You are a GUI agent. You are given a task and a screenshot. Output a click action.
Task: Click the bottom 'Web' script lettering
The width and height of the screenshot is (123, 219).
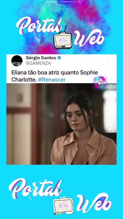point(94,203)
